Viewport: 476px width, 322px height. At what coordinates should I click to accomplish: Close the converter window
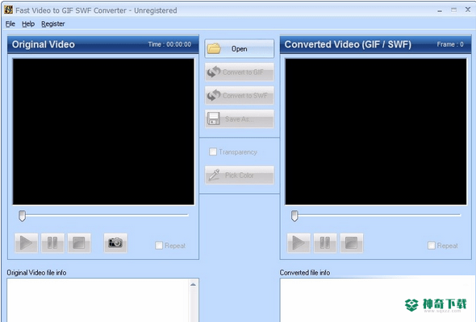(468, 10)
